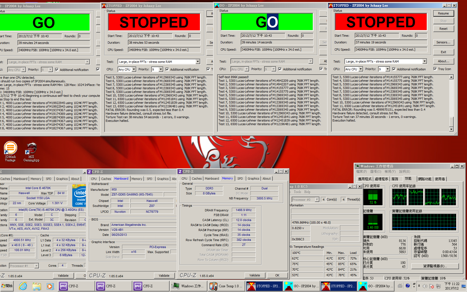Open the Processor #0 dropdown in Core Temp

317,200
